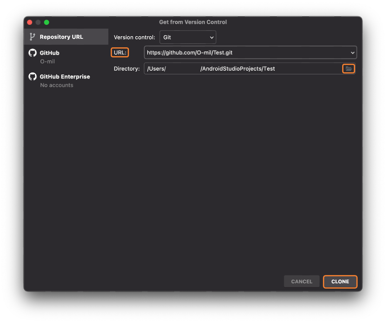Screen dimensions: 386x323
Task: Click the 'Version control:' label
Action: (134, 37)
